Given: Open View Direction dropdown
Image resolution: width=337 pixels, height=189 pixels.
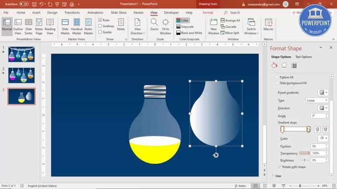Looking at the screenshot, I should (x=137, y=26).
